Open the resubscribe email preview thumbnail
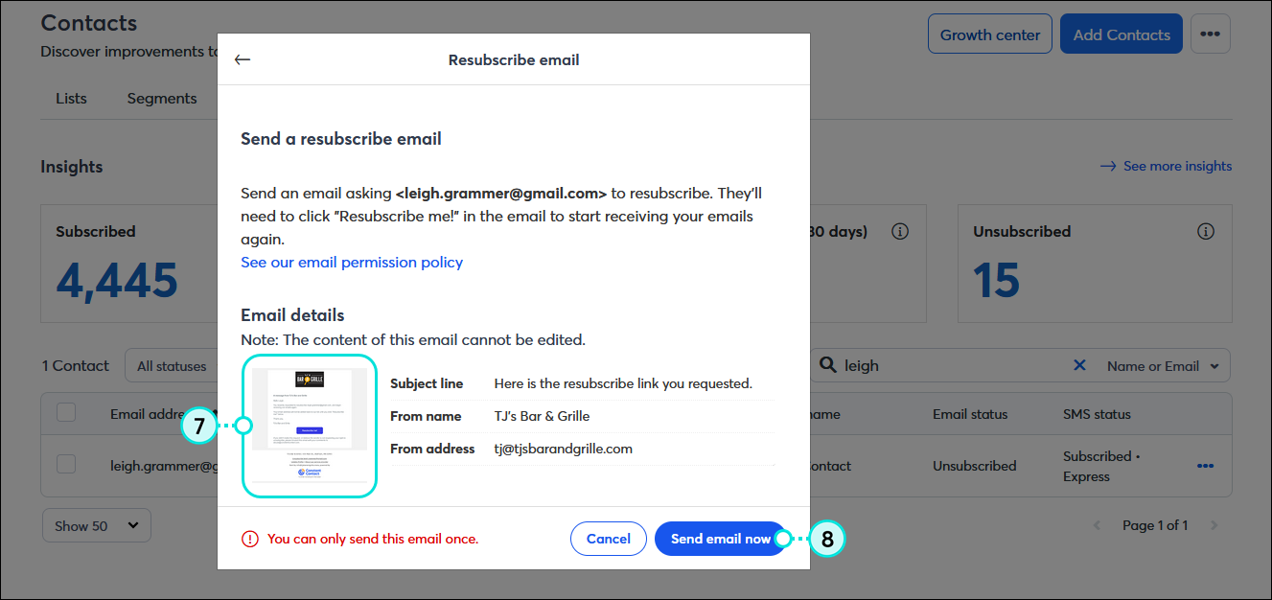This screenshot has height=600, width=1272. (310, 426)
